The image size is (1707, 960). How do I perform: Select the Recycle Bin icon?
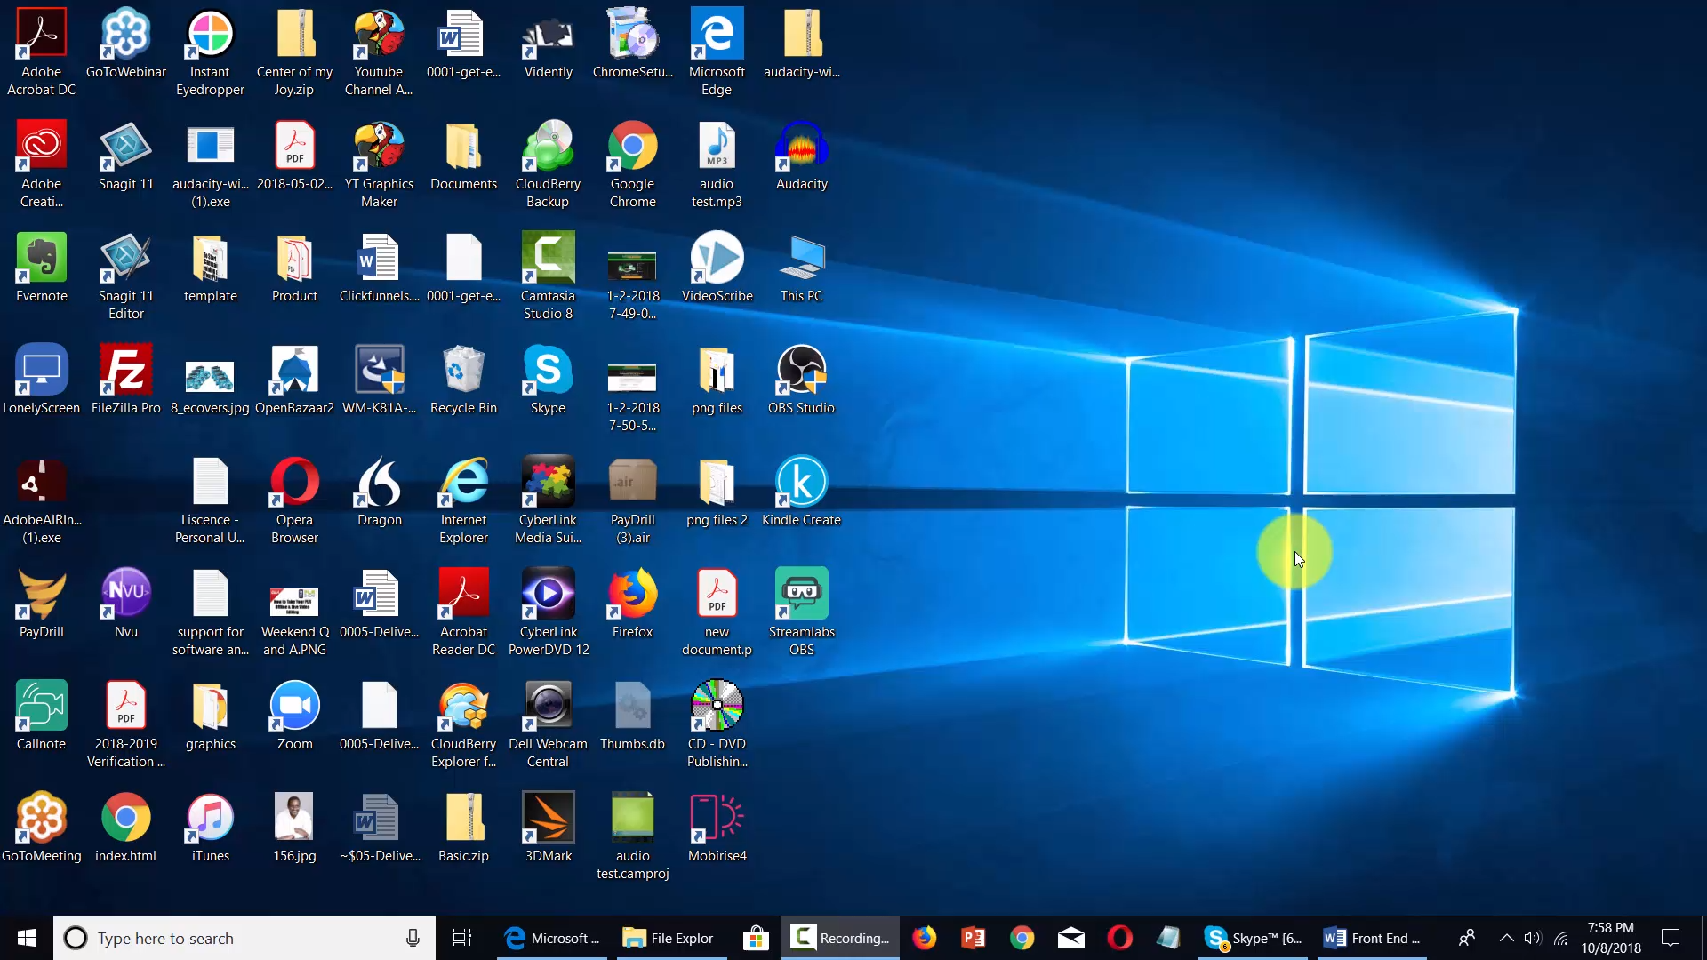tap(463, 379)
